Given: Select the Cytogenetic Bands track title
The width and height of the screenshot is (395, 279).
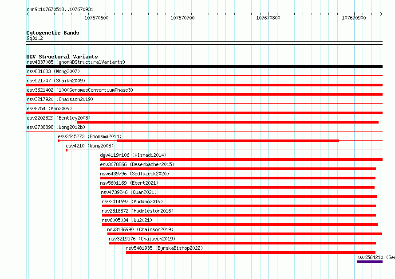Looking at the screenshot, I should click(x=53, y=33).
